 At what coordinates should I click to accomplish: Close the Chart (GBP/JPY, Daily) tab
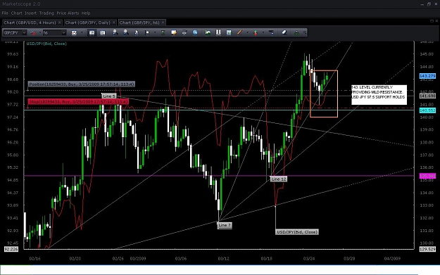click(113, 23)
